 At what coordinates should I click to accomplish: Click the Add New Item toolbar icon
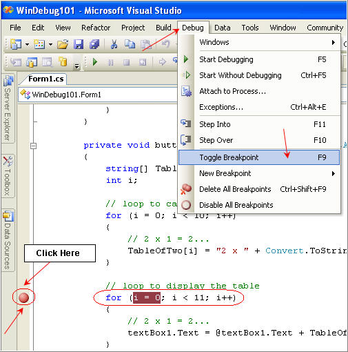point(39,43)
